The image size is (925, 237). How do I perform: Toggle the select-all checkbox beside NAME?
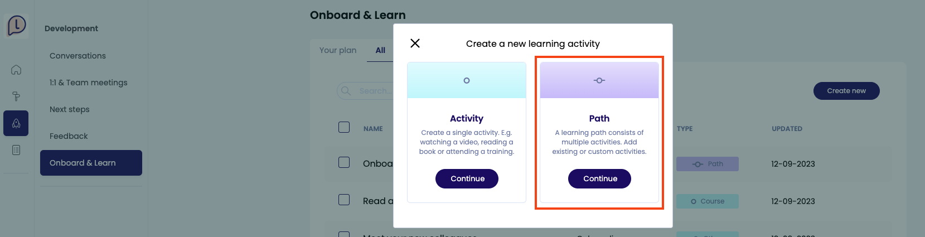tap(344, 128)
